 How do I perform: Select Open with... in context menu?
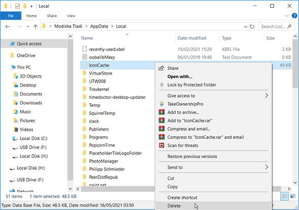pyautogui.click(x=180, y=76)
